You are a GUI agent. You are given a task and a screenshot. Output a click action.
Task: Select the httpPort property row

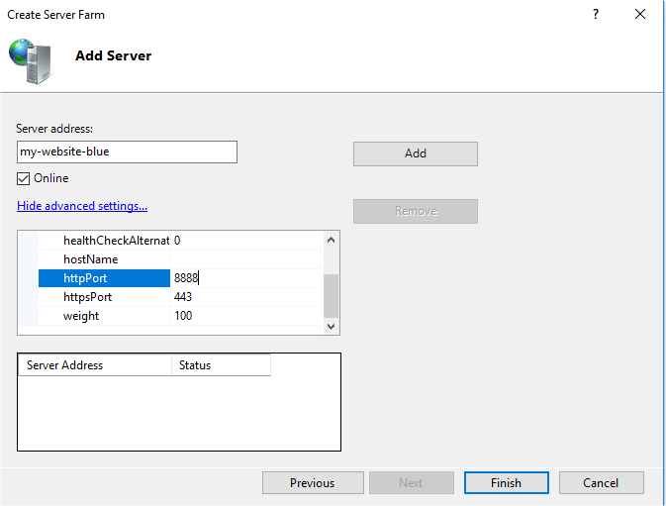pyautogui.click(x=180, y=278)
